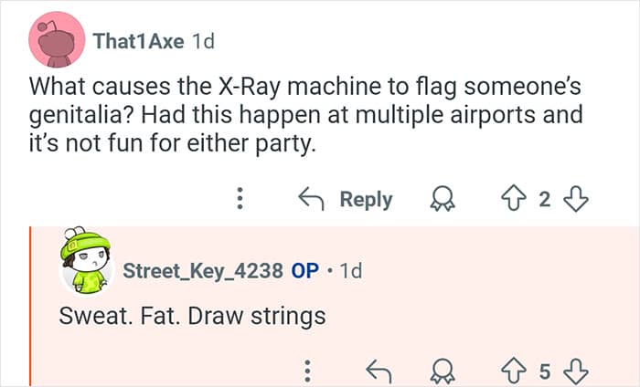Collapse reply thread using orange vertical line
This screenshot has height=387, width=640.
click(30, 306)
